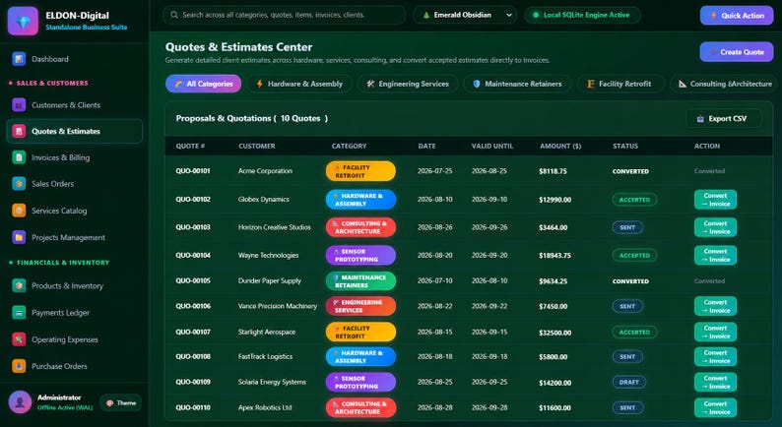This screenshot has height=427, width=782.
Task: Filter by Maintenance Retainers category
Action: [517, 84]
